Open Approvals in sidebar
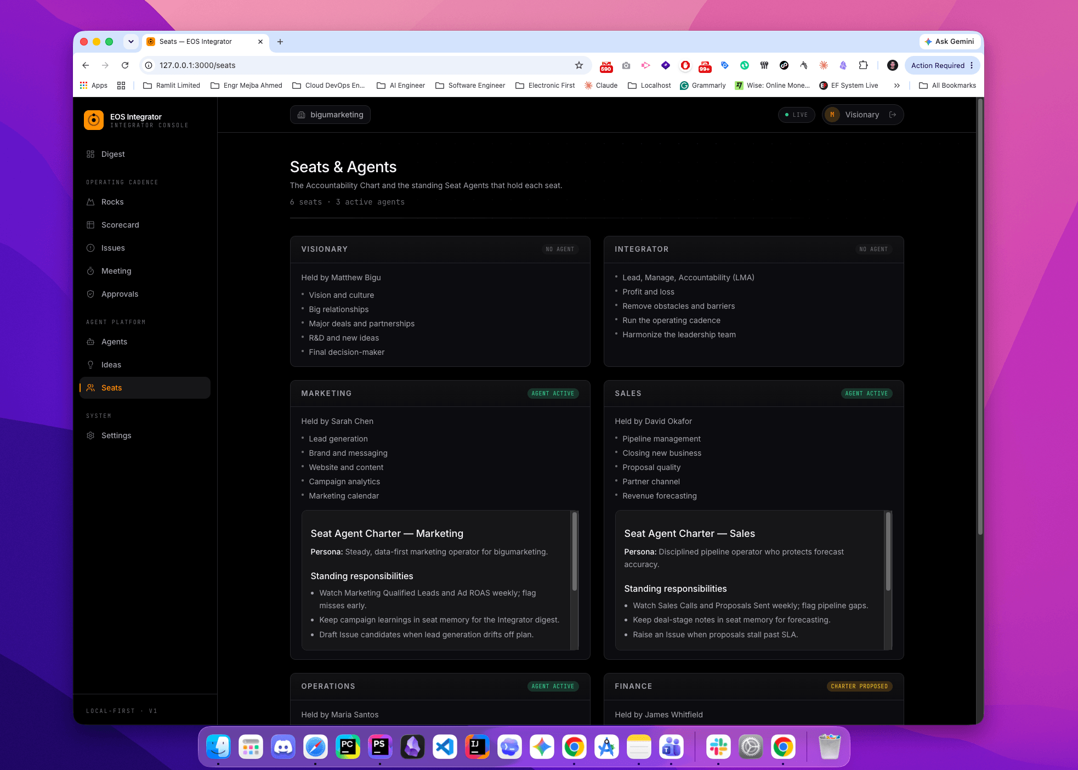Screen dimensions: 1078x770 (145, 294)
